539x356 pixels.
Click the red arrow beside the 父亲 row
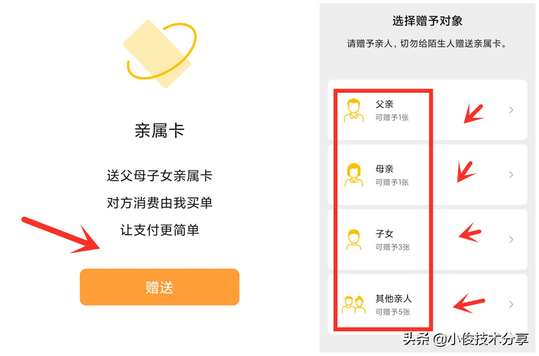coord(473,113)
